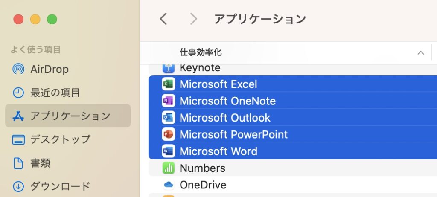Select アプリケーション in the sidebar

coord(70,116)
